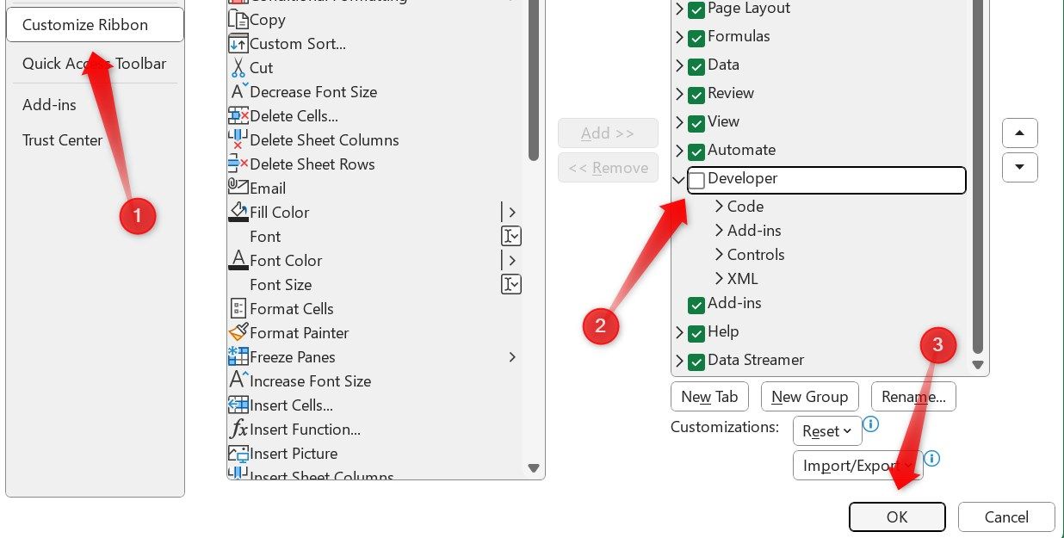
Task: Select the Increase Font Size icon
Action: 238,380
